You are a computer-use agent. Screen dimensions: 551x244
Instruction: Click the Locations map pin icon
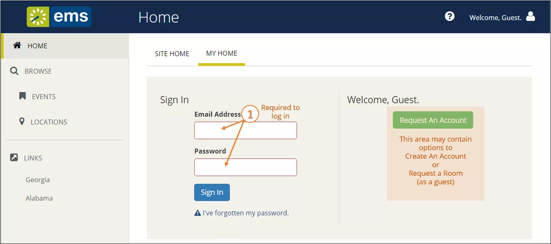22,122
